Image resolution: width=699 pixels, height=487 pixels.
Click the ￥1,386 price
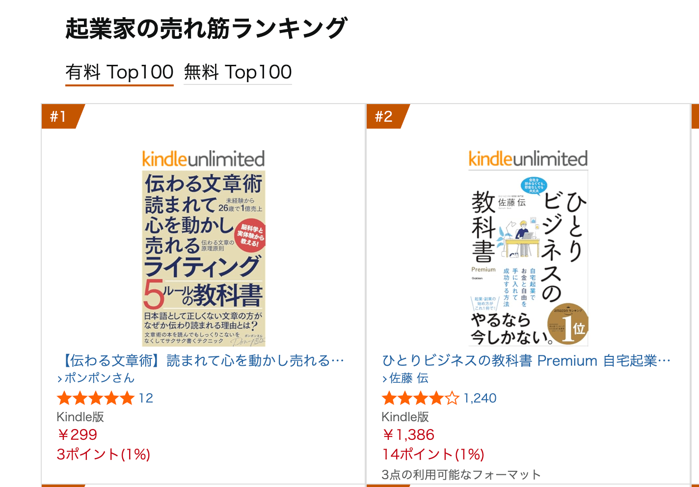(408, 434)
